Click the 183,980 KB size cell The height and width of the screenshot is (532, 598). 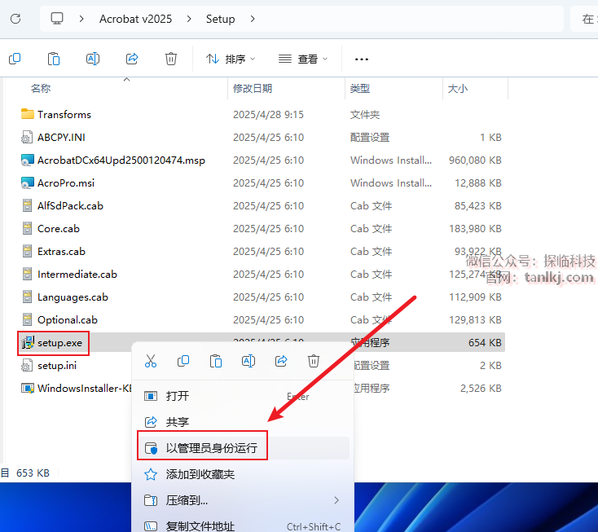(475, 228)
